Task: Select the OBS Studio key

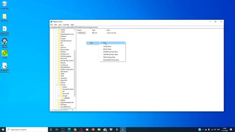Action: coord(64,72)
